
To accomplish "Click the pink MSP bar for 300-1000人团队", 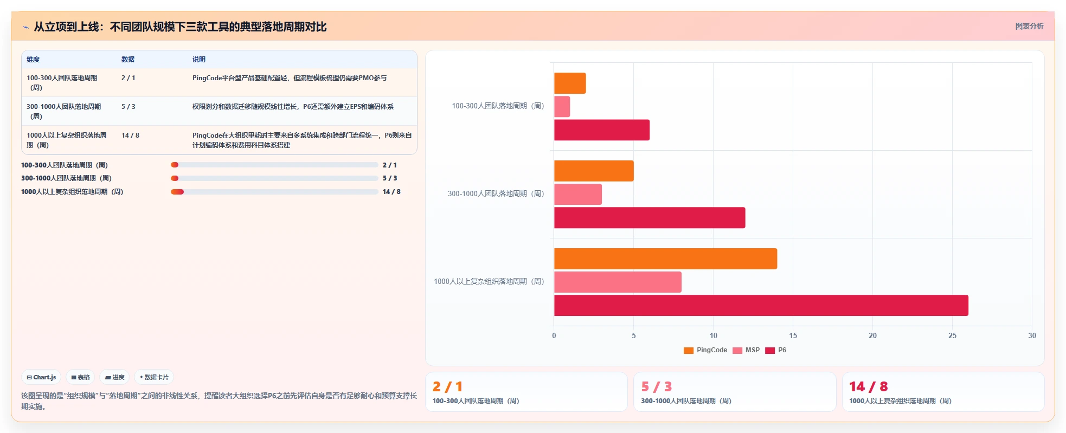I will click(x=578, y=195).
